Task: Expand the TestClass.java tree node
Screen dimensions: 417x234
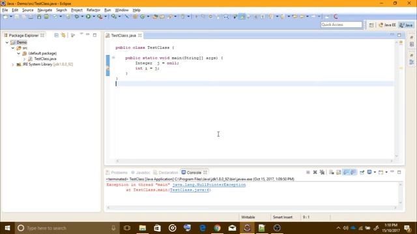Action: [25, 59]
